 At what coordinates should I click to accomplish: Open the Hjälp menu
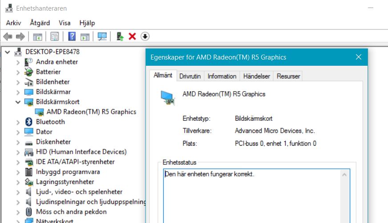pyautogui.click(x=87, y=23)
